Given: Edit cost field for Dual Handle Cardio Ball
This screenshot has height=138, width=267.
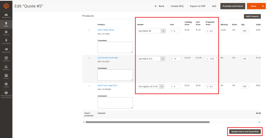Looking at the screenshot, I should pos(175,59).
